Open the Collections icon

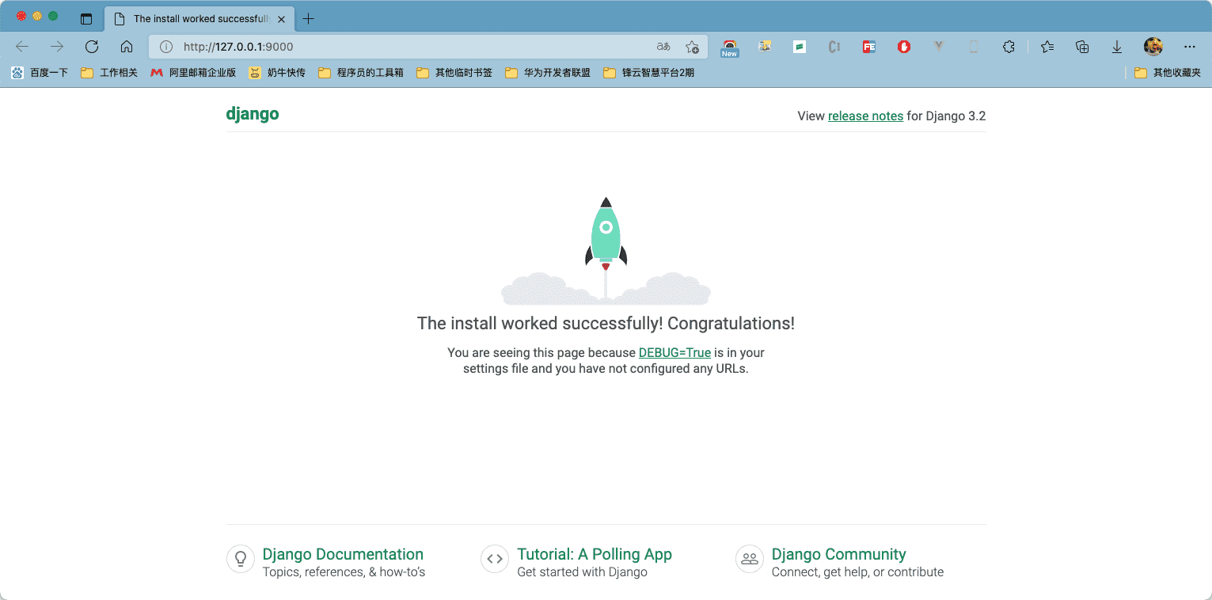[x=1082, y=47]
